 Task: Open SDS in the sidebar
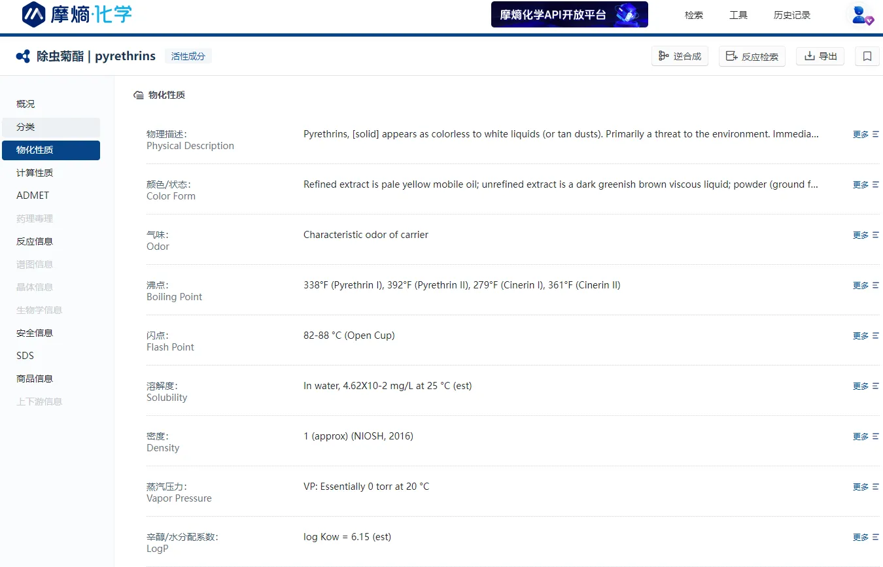pos(51,356)
